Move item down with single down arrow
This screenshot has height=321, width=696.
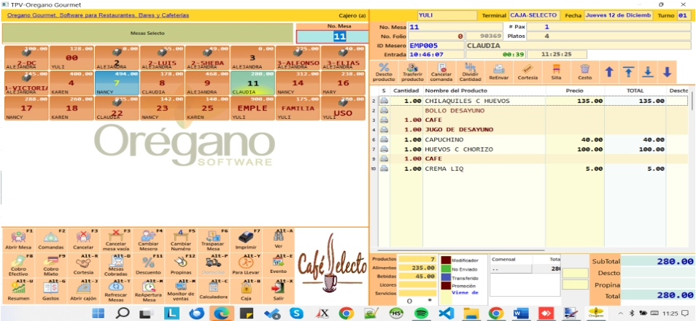click(667, 72)
